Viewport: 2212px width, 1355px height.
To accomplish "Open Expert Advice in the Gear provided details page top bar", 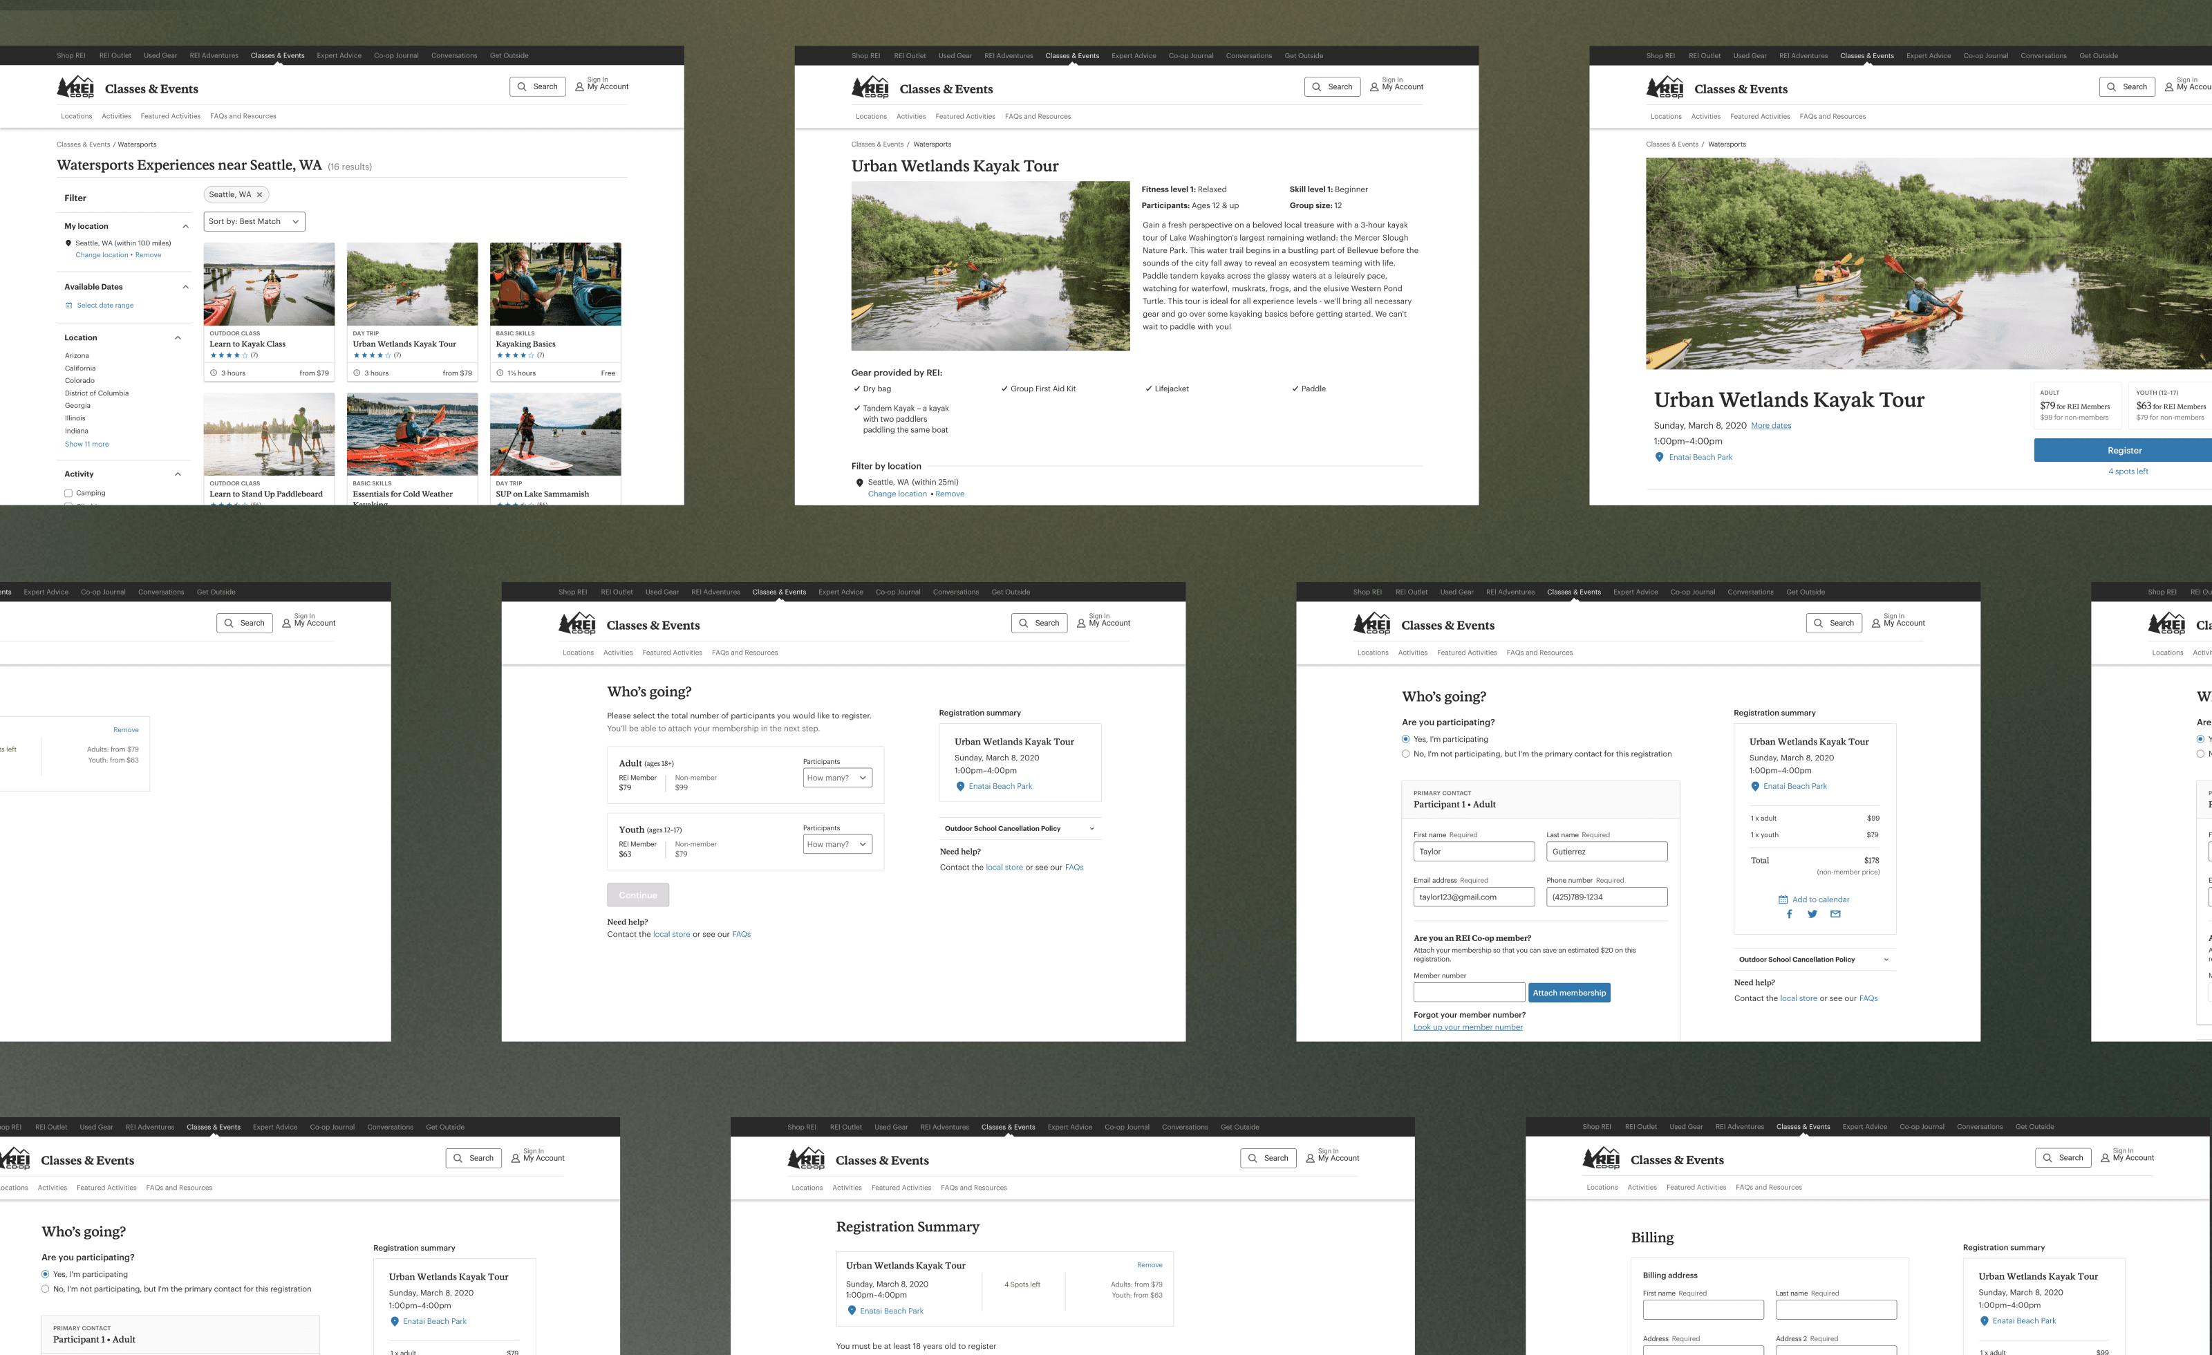I will [1134, 56].
